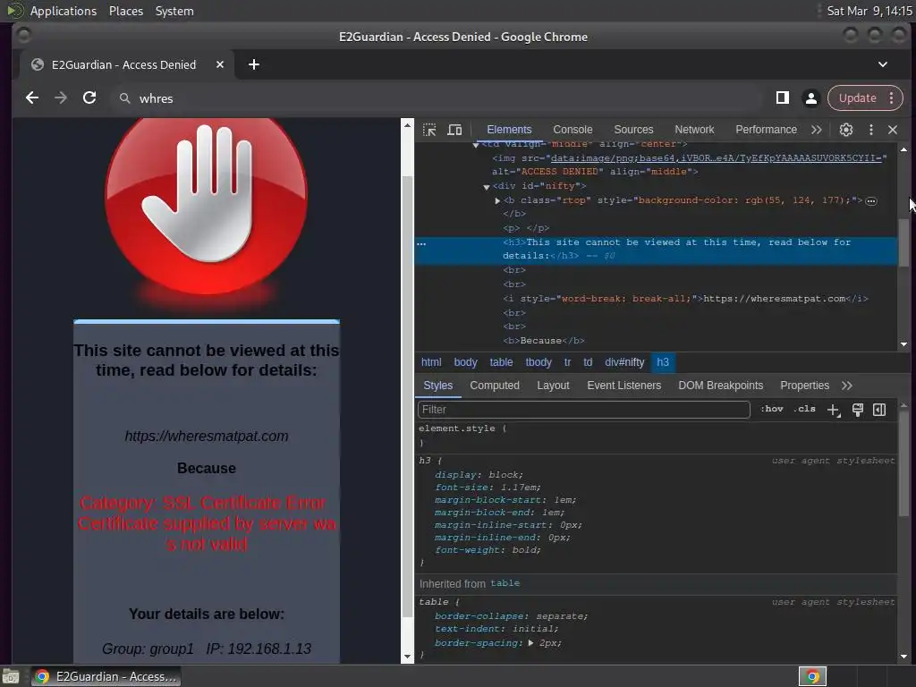Image resolution: width=916 pixels, height=687 pixels.
Task: Click html in the breadcrumb
Action: (x=431, y=362)
